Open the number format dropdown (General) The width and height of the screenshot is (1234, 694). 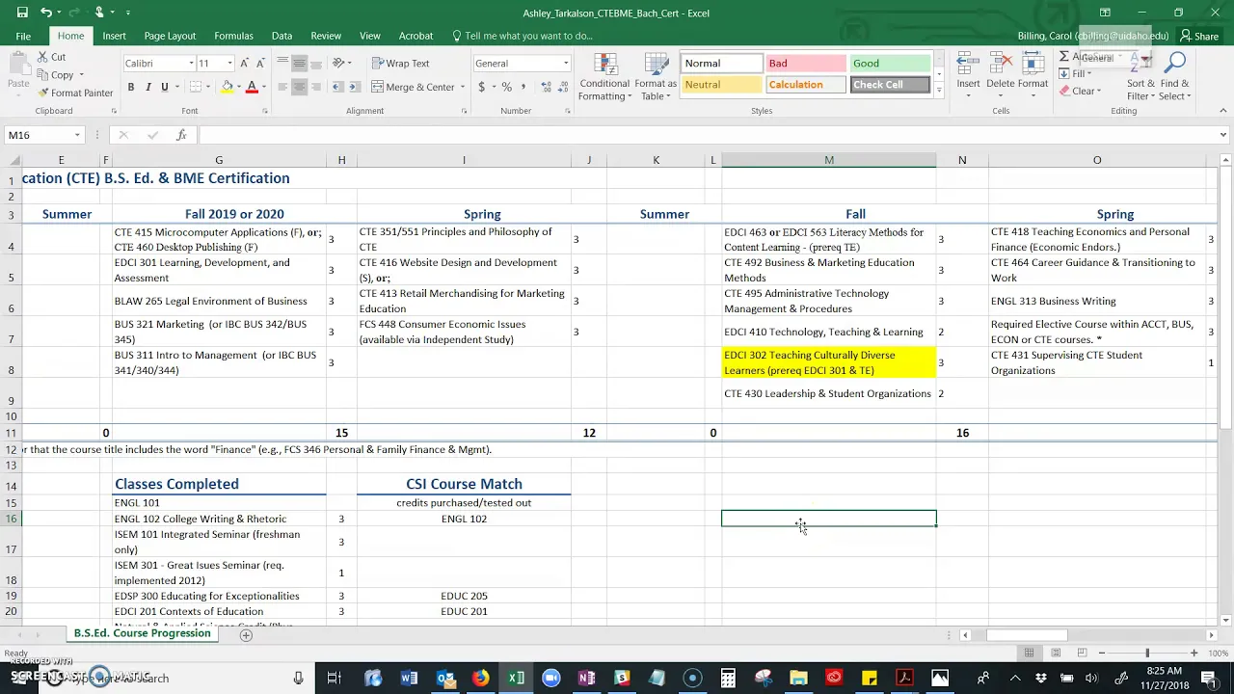pos(566,64)
